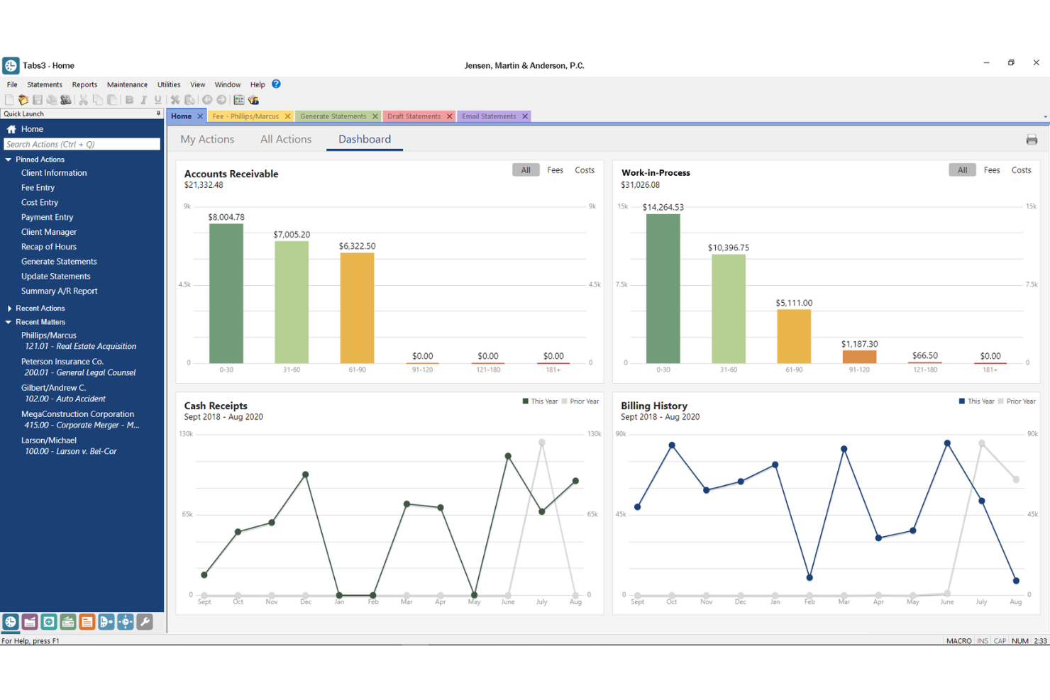
Task: Select Costs filter in Work-in-Process
Action: [x=1022, y=170]
